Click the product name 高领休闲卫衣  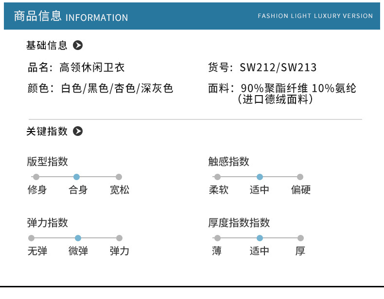tap(92, 67)
